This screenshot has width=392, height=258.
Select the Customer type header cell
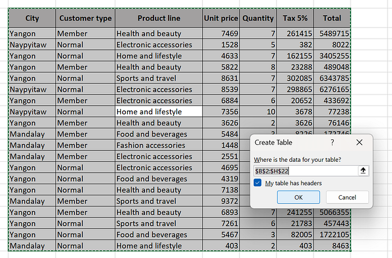click(86, 18)
